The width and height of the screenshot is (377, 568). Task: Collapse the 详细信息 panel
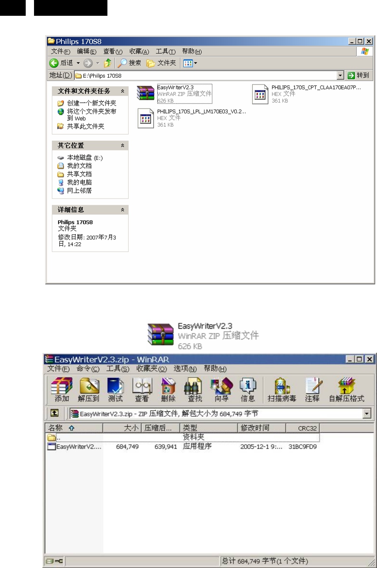tap(122, 210)
